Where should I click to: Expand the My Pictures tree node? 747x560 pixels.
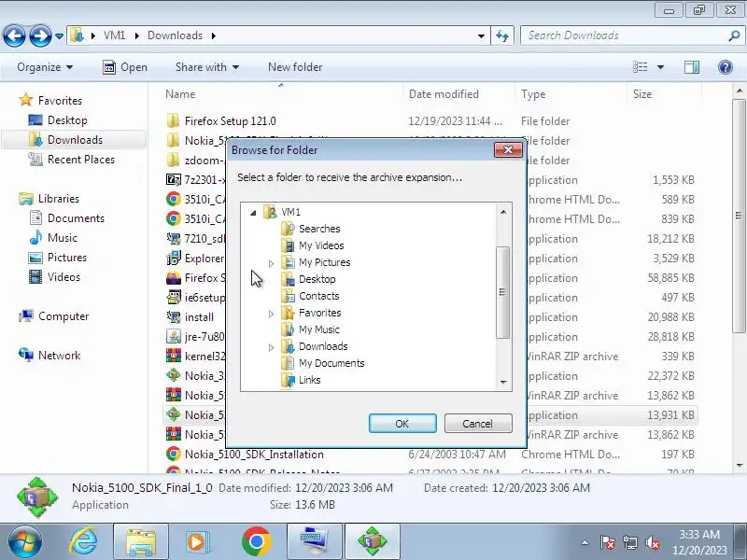coord(271,263)
